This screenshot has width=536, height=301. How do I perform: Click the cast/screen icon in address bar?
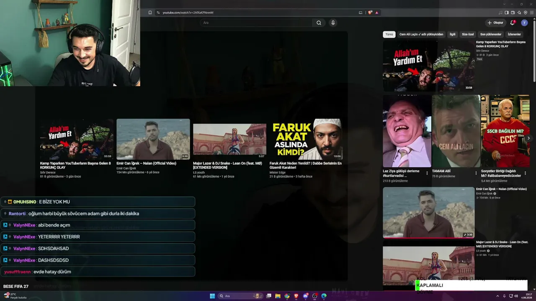coord(361,13)
